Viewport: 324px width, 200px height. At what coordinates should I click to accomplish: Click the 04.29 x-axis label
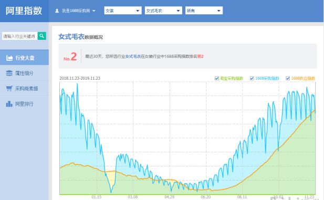click(170, 197)
